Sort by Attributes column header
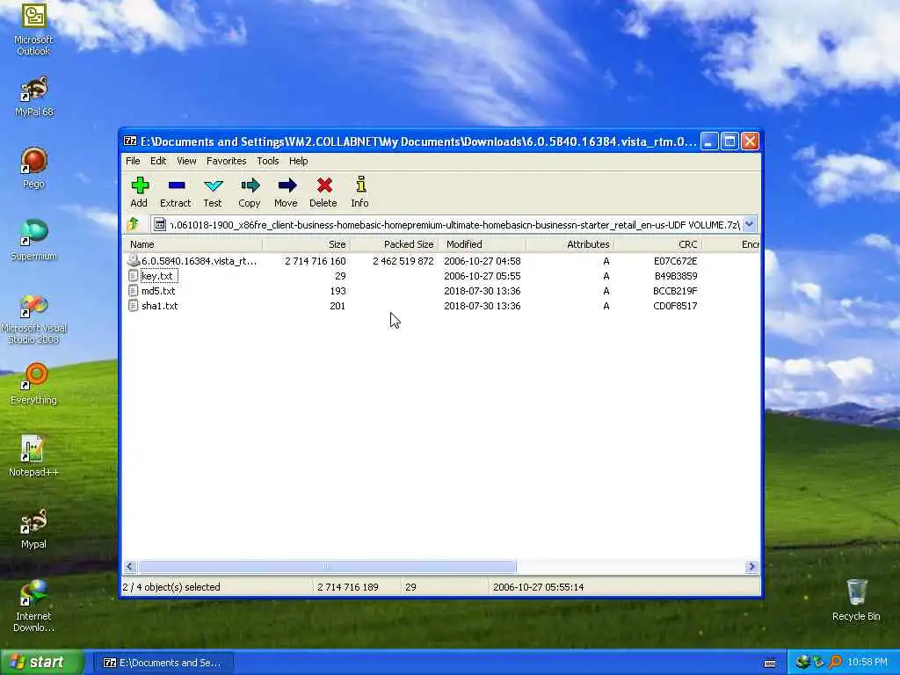 pos(570,244)
